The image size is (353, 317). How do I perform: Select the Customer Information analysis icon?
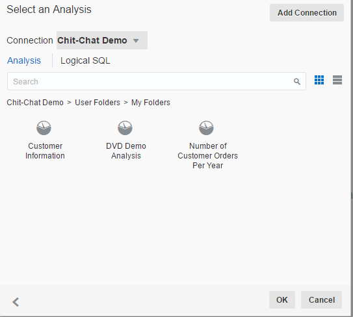click(44, 128)
